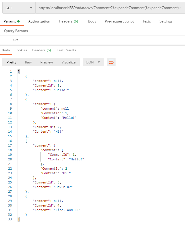Open the request Settings tab
The height and width of the screenshot is (225, 185).
(166, 21)
